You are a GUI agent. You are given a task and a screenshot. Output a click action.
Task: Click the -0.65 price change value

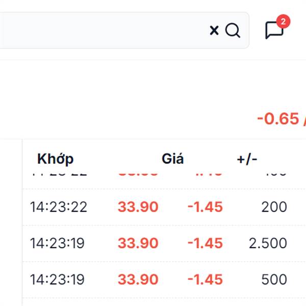[x=278, y=118]
